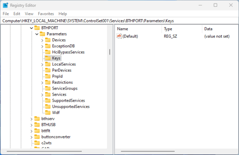Sort values by the Type column header

(x=182, y=29)
